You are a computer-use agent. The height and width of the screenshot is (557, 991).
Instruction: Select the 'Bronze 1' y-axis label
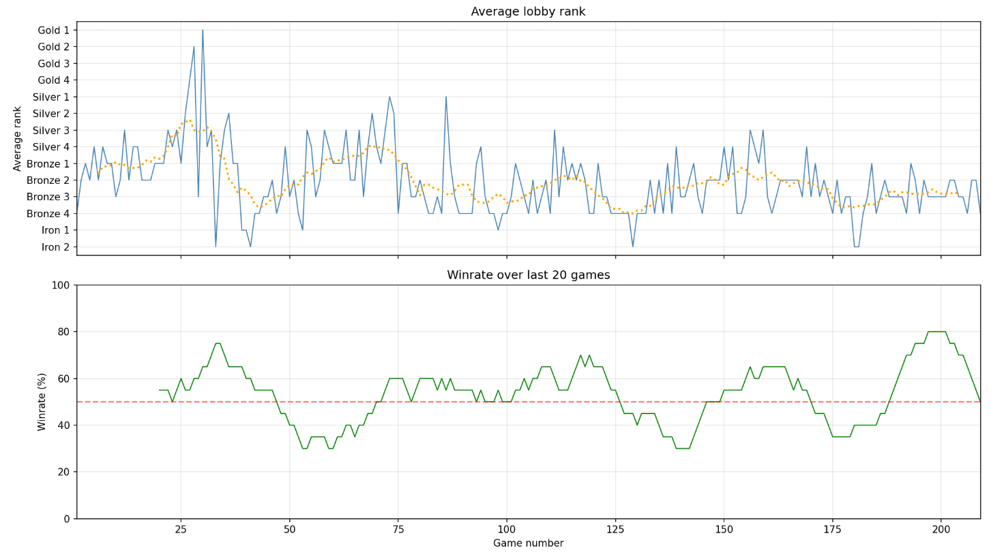48,163
